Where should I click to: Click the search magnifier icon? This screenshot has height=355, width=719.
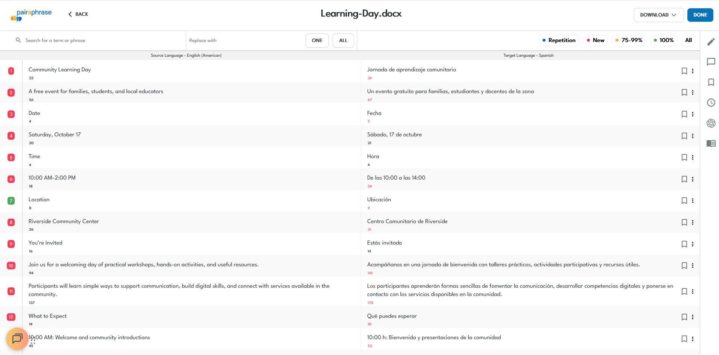pos(18,40)
